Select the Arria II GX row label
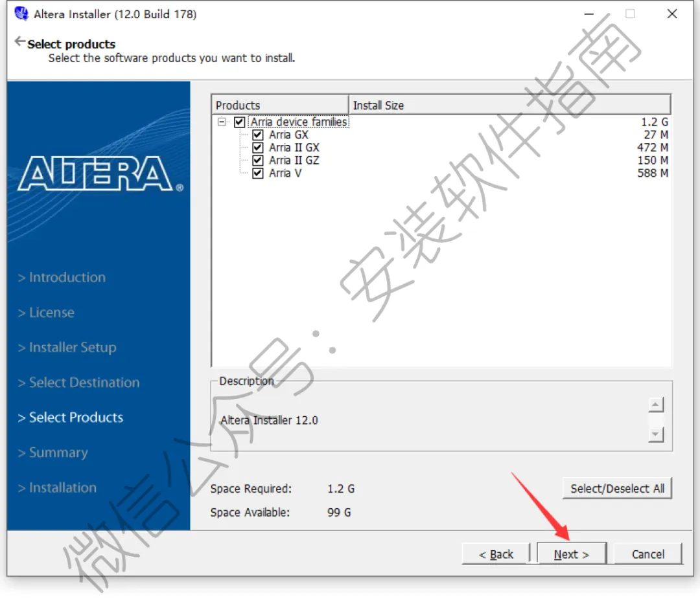This screenshot has width=700, height=604. coord(294,148)
